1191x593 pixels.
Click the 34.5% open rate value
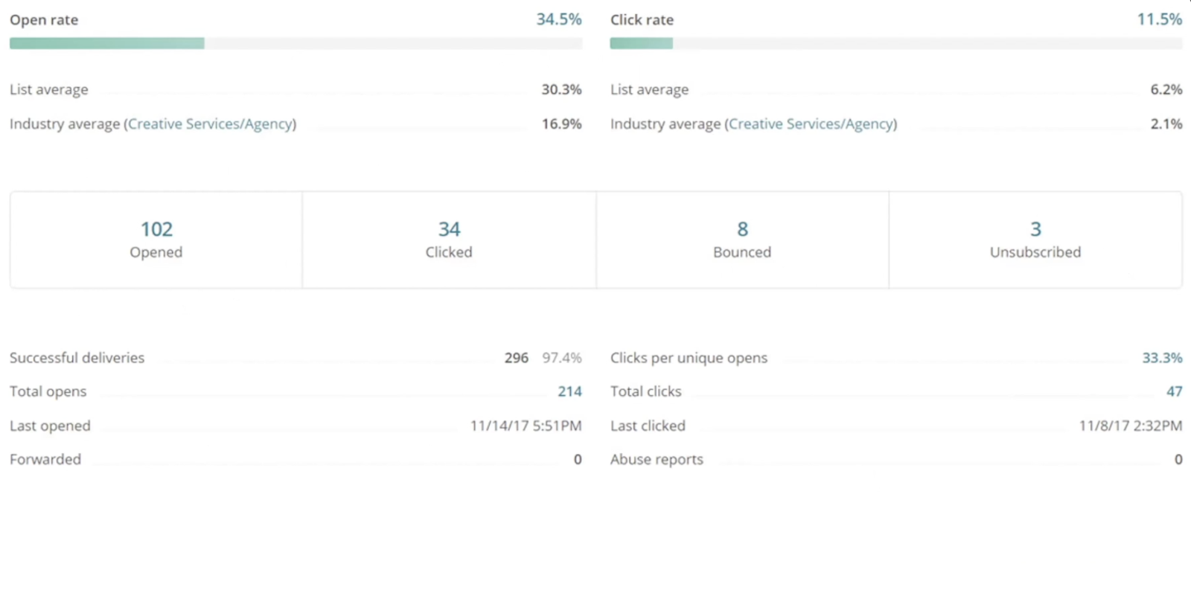558,19
